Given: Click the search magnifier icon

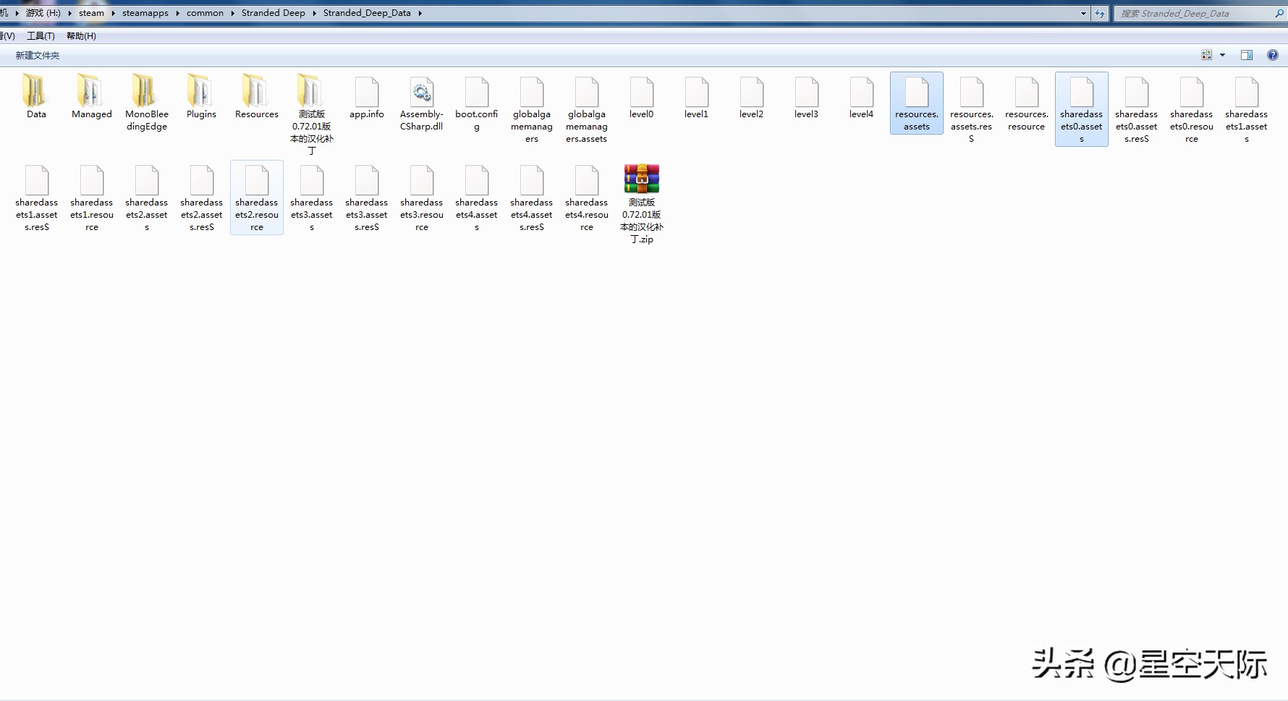Looking at the screenshot, I should [x=1279, y=13].
